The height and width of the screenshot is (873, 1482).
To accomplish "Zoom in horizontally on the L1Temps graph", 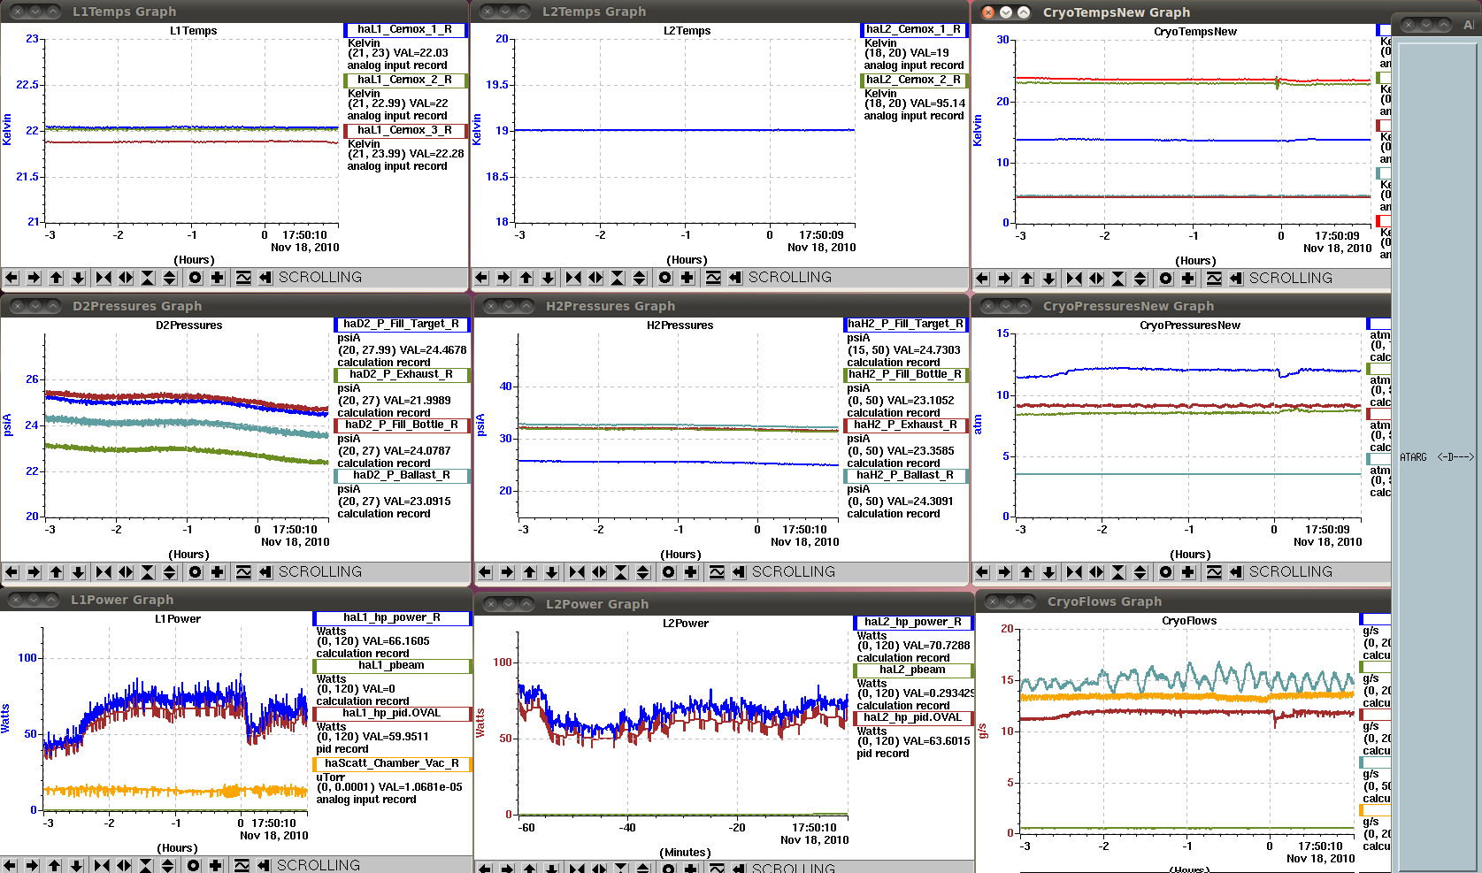I will (x=104, y=278).
